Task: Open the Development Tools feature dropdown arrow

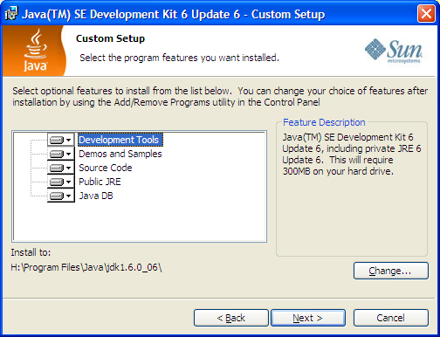Action: [69, 140]
